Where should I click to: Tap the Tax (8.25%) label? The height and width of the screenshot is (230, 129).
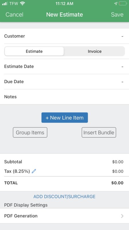17,171
